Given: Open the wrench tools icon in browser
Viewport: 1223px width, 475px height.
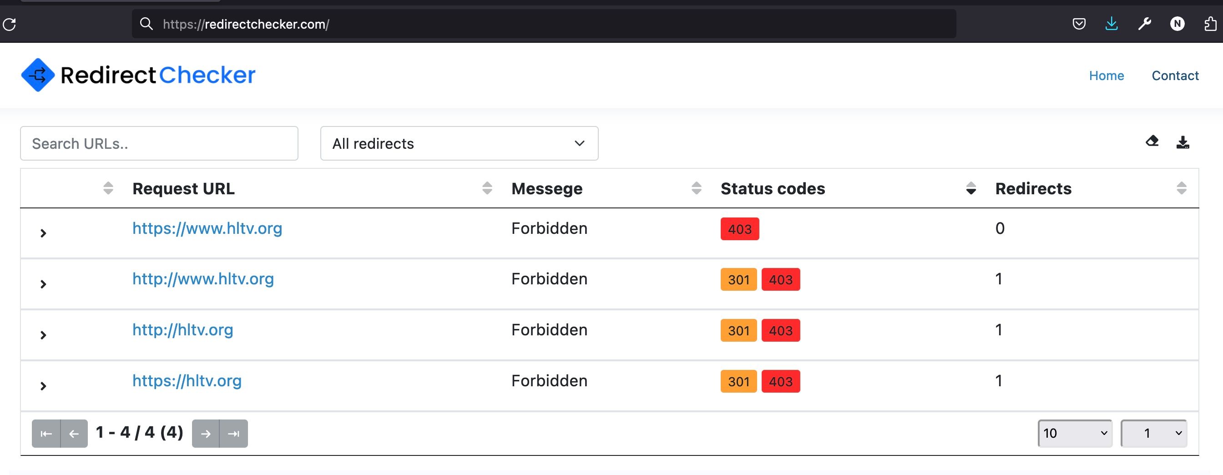Looking at the screenshot, I should tap(1144, 24).
